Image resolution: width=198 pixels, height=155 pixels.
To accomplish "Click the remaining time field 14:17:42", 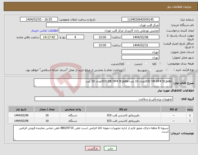I will pos(49,37).
